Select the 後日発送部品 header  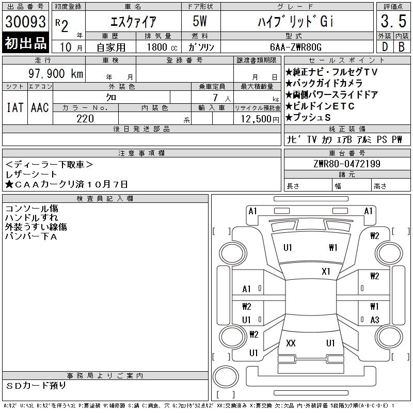[141, 129]
